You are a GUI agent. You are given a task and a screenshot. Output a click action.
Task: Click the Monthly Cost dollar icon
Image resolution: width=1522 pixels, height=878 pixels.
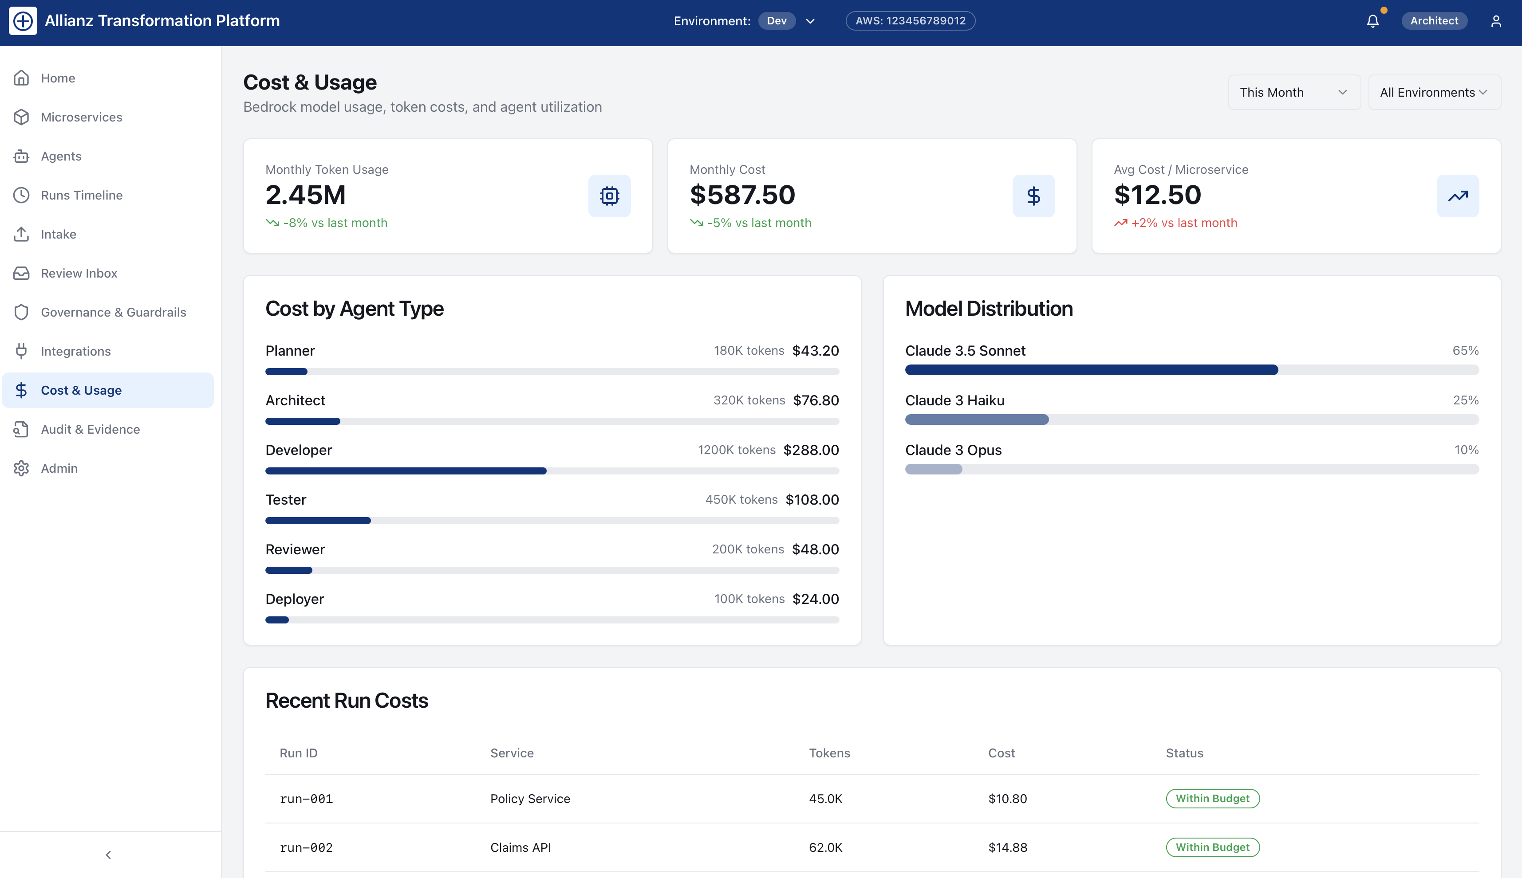coord(1033,196)
